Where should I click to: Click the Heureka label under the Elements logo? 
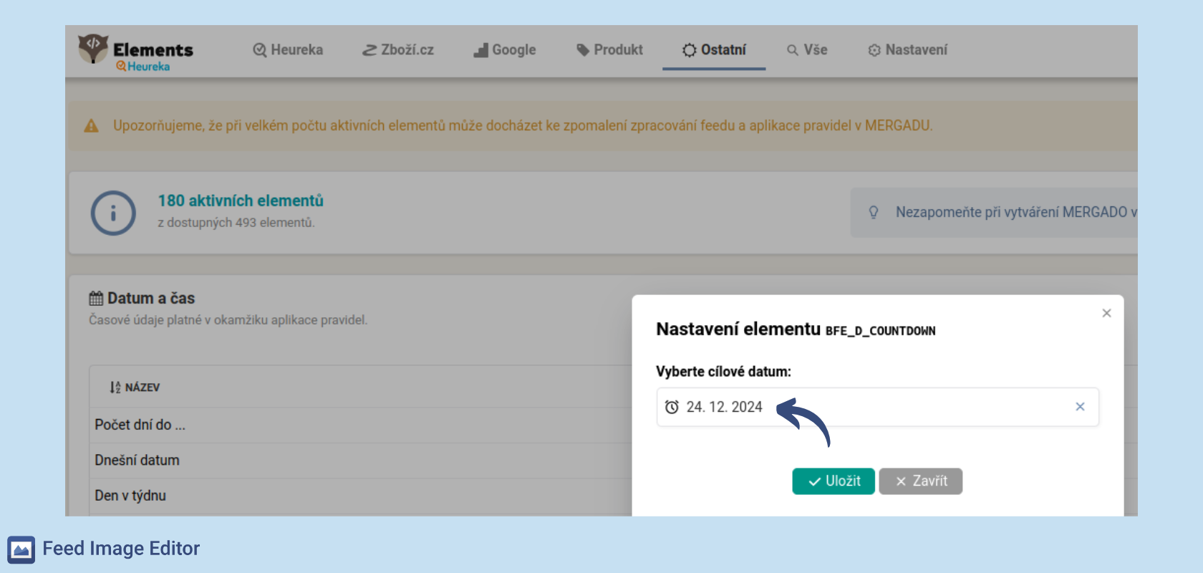click(x=143, y=67)
